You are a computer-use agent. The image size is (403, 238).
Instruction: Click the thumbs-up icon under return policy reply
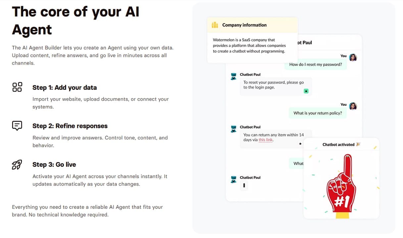tap(300, 143)
